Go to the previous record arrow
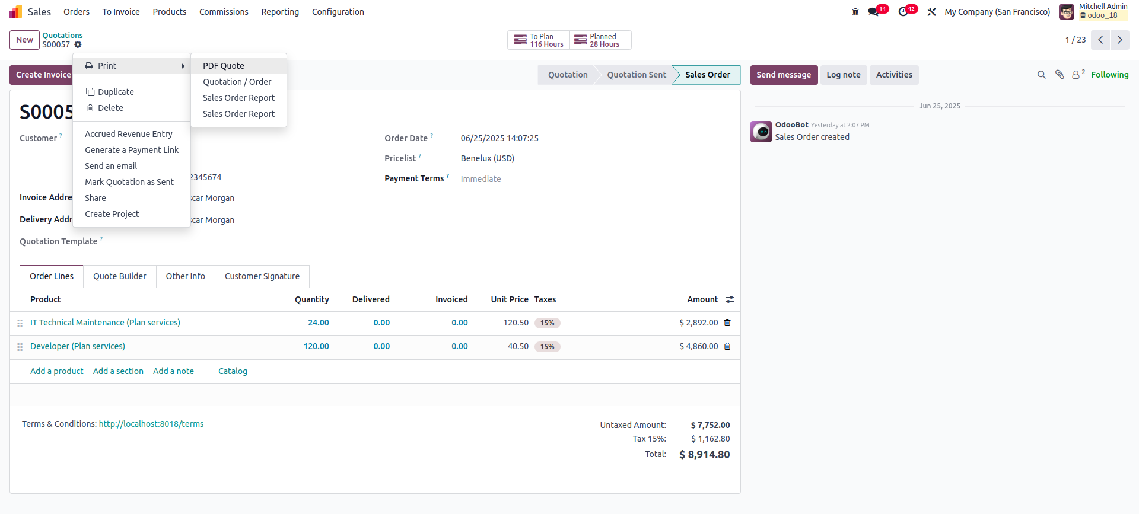 tap(1100, 40)
